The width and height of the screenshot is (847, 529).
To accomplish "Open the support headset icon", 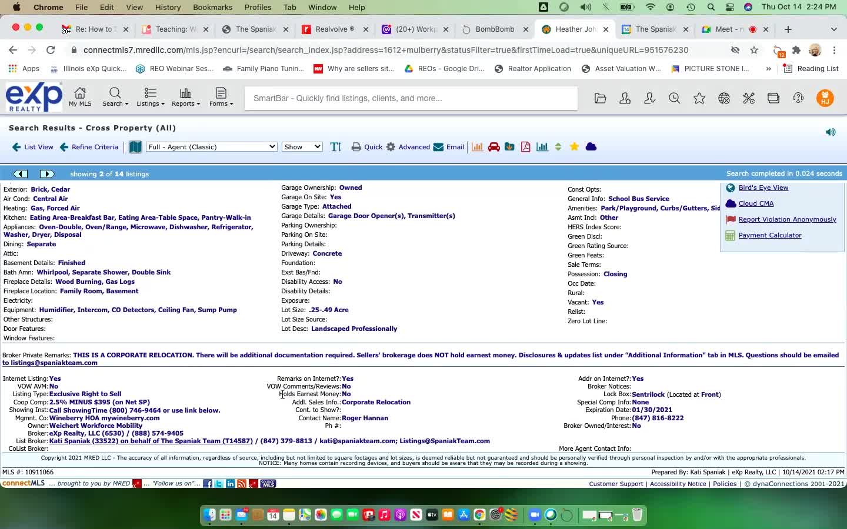I will tap(798, 98).
